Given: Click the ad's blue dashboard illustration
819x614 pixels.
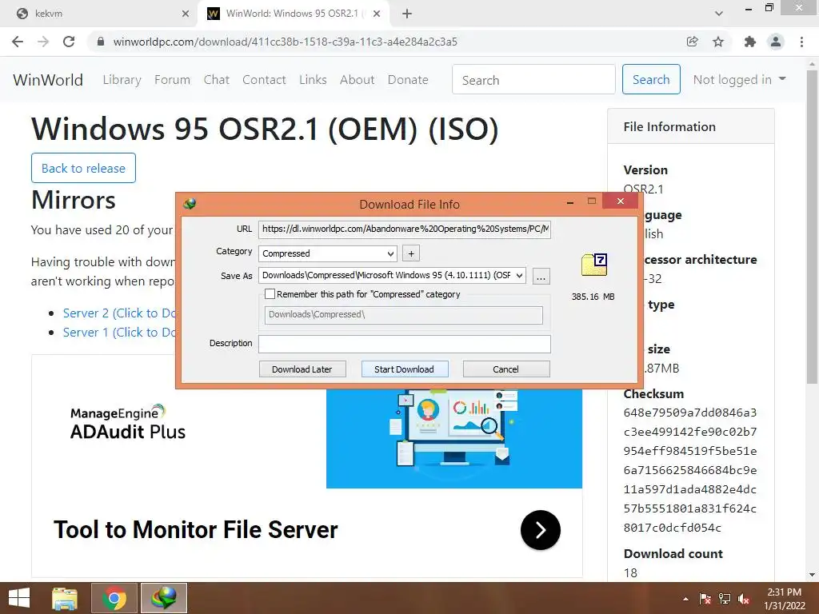Looking at the screenshot, I should [454, 439].
